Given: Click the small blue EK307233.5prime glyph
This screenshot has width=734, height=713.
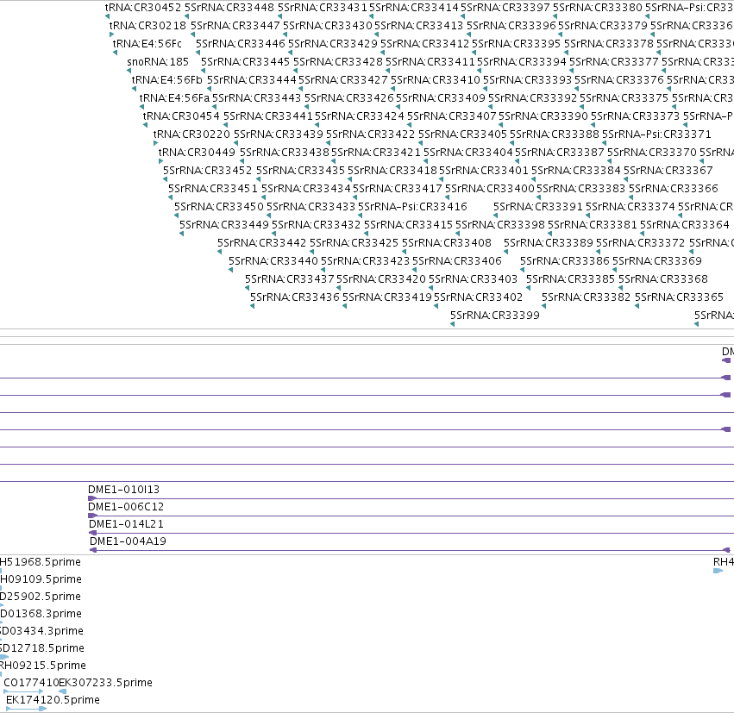Looking at the screenshot, I should [62, 691].
